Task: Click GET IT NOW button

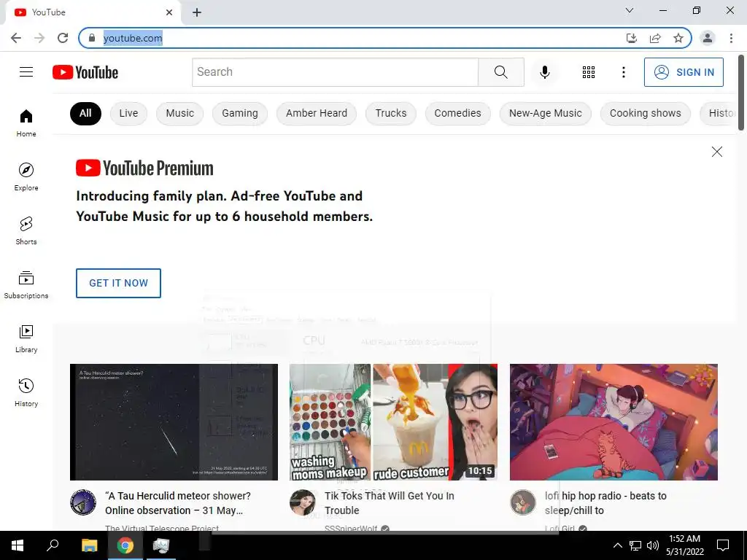Action: point(118,283)
